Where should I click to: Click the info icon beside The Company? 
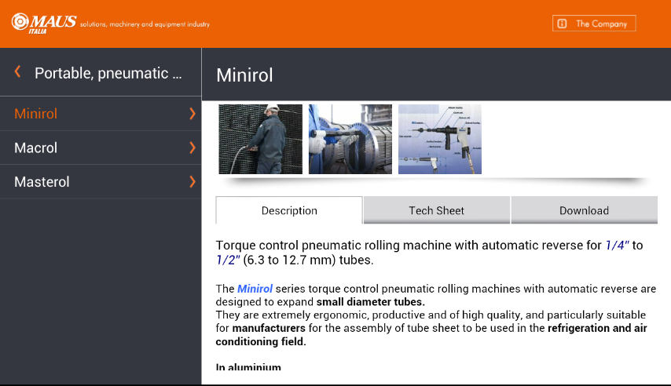563,24
